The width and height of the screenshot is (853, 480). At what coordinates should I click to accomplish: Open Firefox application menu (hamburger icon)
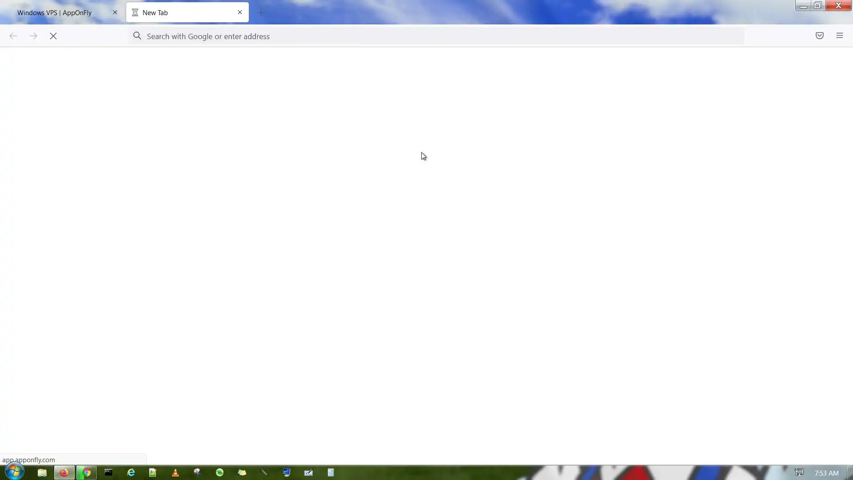pyautogui.click(x=839, y=36)
